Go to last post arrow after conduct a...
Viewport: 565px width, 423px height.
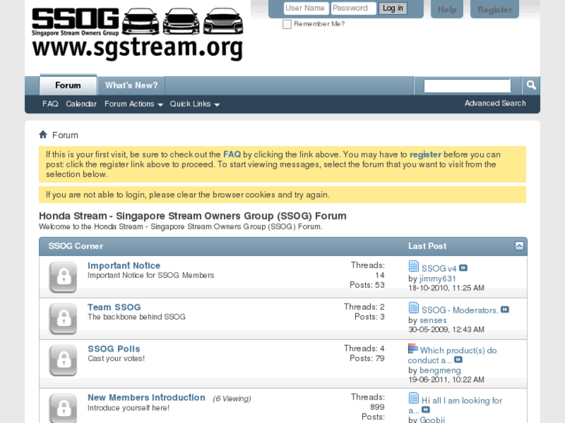point(459,359)
